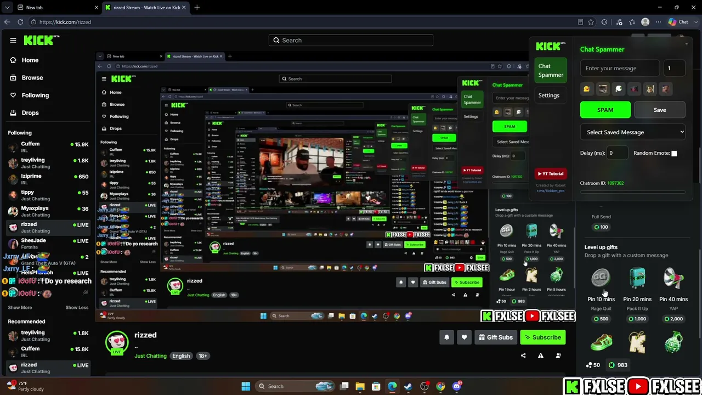Pick the fifth emote in spammer row
This screenshot has height=395, width=702.
tap(650, 89)
